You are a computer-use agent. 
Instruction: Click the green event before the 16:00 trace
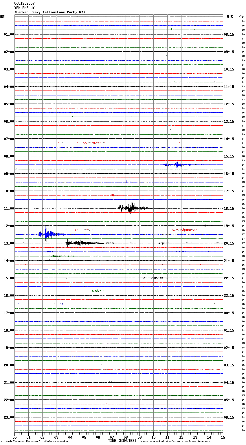tap(97, 291)
